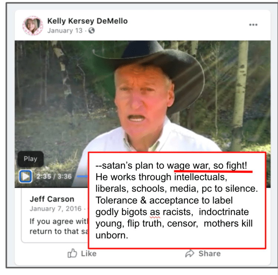Open the shared post text beginning "If you agree"
The image size is (278, 275).
[x=59, y=226]
